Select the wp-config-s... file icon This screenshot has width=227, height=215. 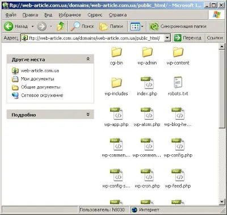click(x=116, y=175)
